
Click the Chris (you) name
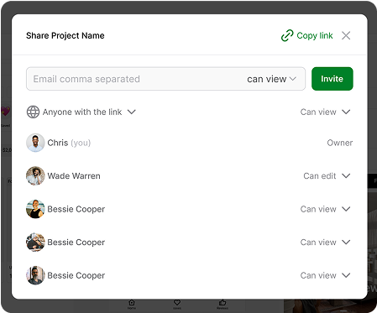click(69, 143)
